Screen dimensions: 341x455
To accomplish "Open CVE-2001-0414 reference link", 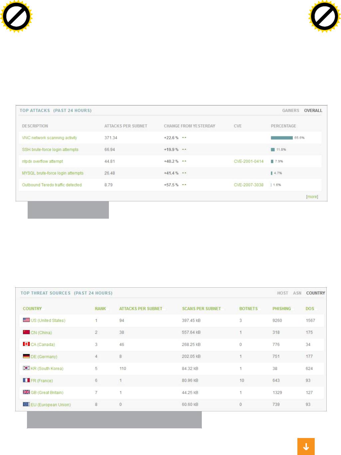I will pyautogui.click(x=248, y=161).
